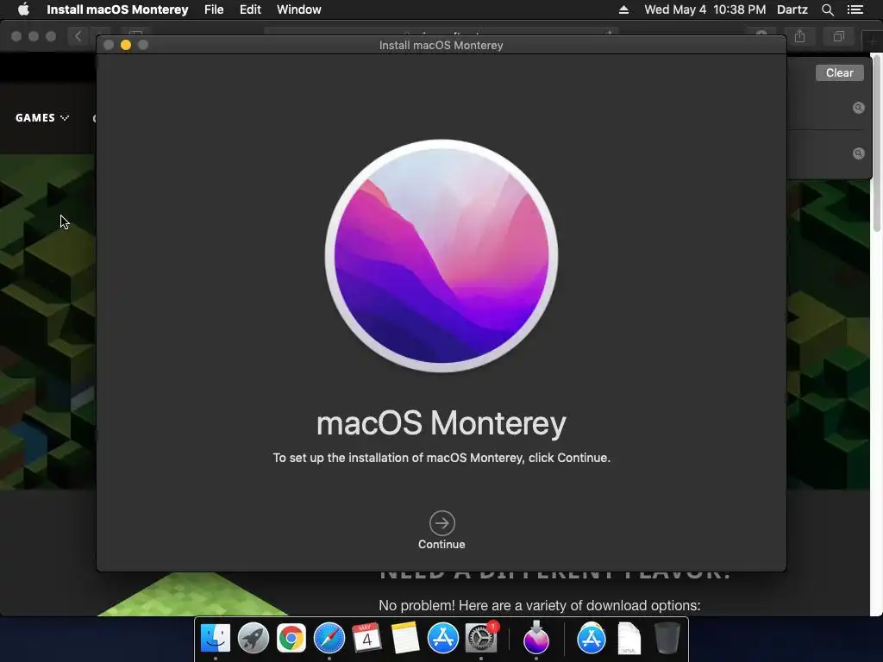Click the Safari back arrow button

(78, 36)
